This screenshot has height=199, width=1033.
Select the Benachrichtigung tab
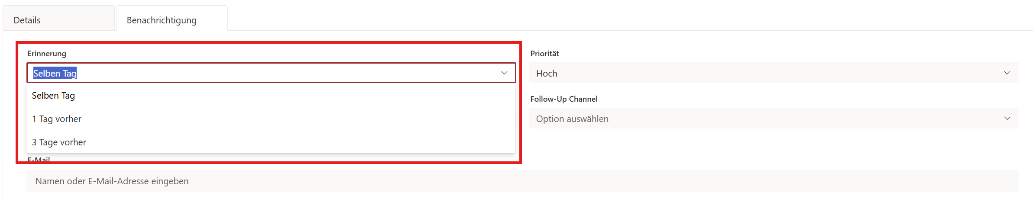pos(162,20)
